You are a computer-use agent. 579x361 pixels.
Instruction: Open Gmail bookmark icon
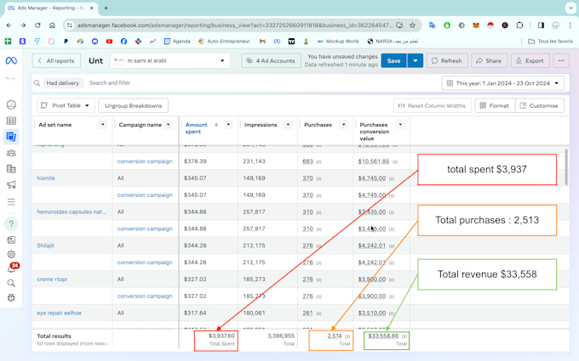coord(262,42)
